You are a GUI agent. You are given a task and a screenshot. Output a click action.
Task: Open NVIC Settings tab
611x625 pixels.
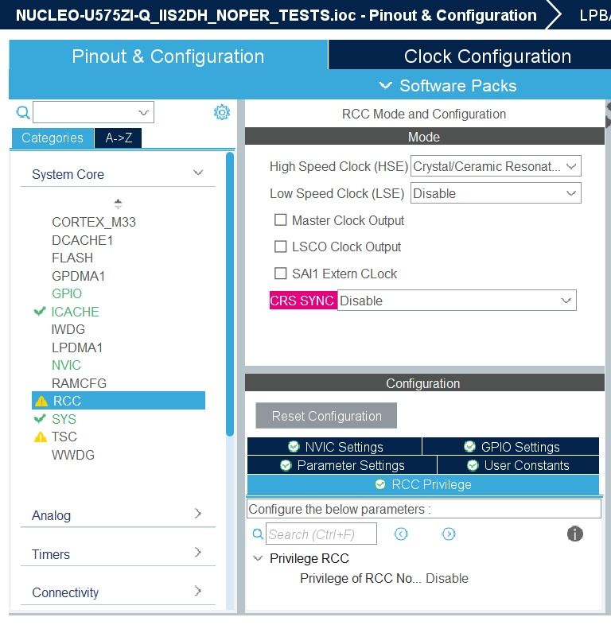pyautogui.click(x=334, y=446)
